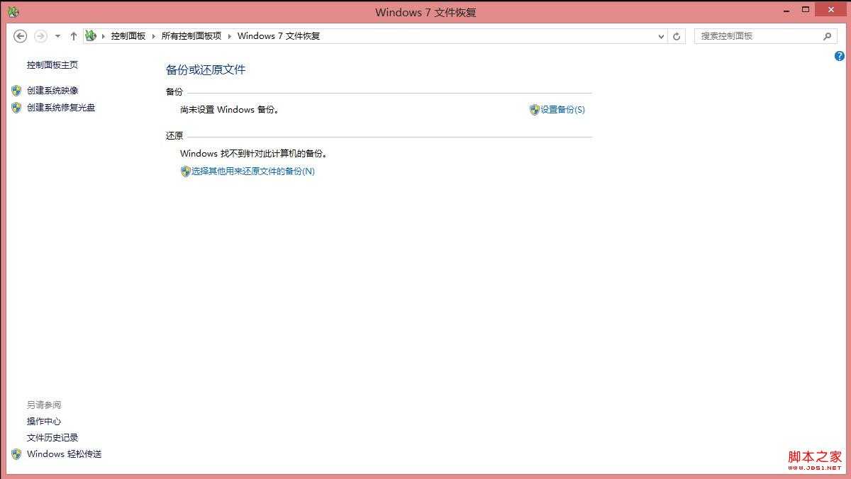
Task: Open help with the question mark icon
Action: (840, 56)
